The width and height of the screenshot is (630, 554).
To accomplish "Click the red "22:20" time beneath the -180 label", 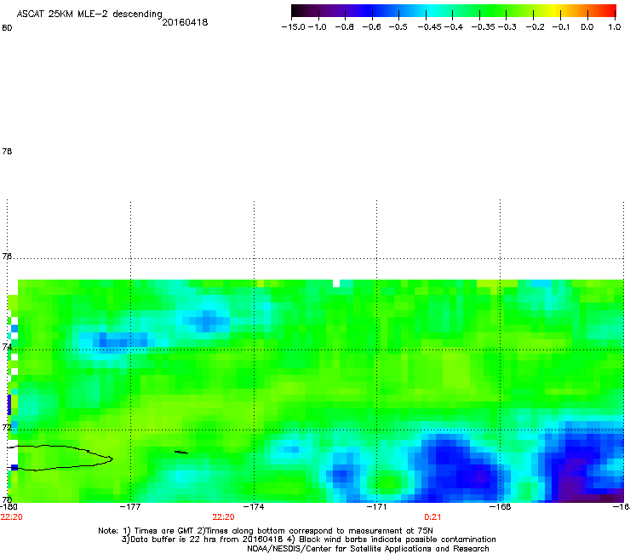I will pos(12,517).
